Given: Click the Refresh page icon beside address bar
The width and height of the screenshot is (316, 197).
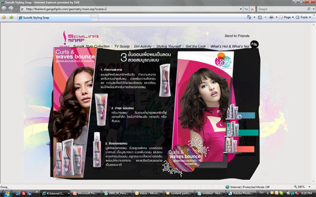Looking at the screenshot, I should click(246, 9).
